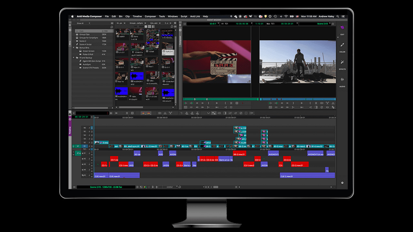The height and width of the screenshot is (232, 413).
Task: Toggle V6 track monitor
Action: tap(92, 128)
